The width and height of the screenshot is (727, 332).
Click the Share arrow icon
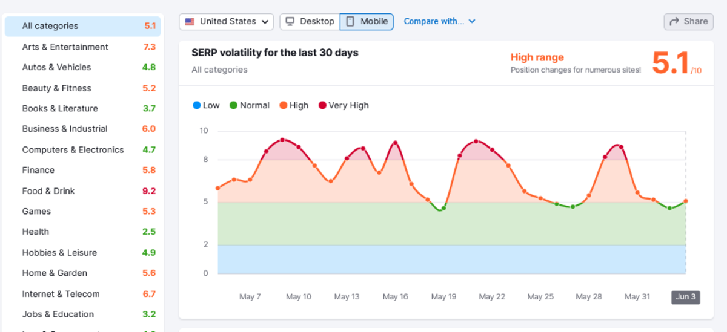coord(674,21)
